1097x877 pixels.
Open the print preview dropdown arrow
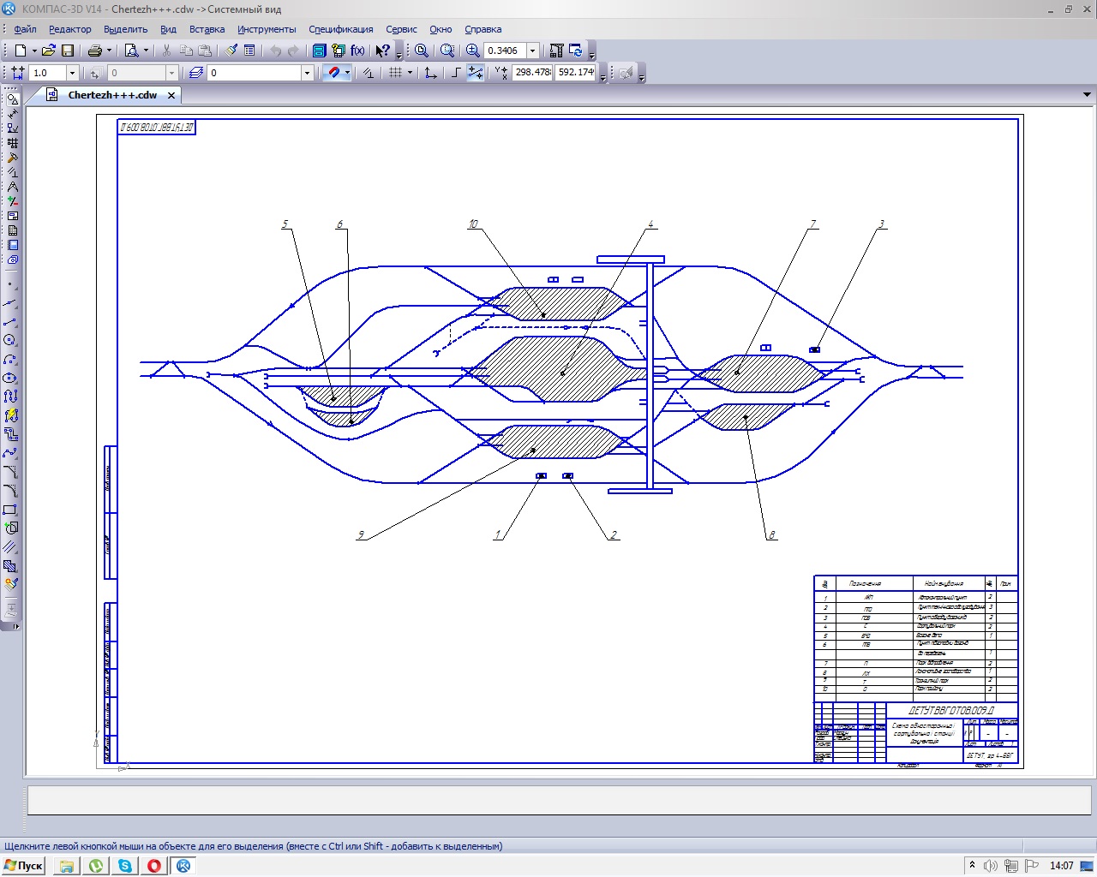pyautogui.click(x=146, y=51)
